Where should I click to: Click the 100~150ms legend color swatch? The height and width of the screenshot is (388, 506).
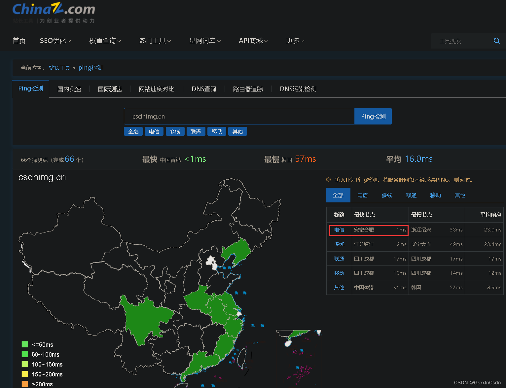[x=25, y=364]
